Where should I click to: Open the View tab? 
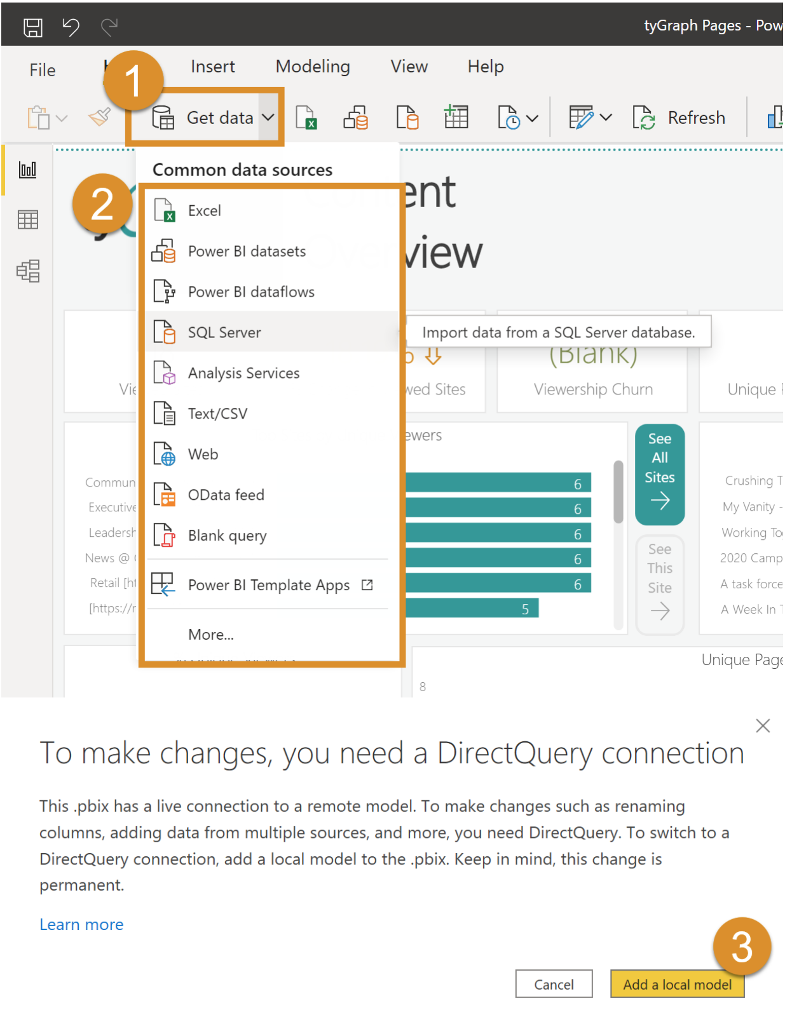pyautogui.click(x=409, y=67)
